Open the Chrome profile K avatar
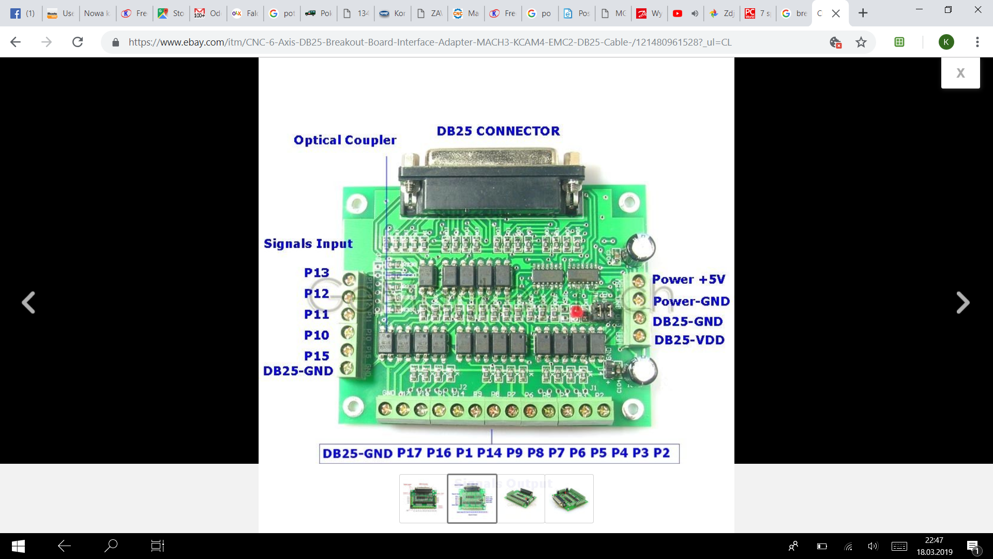 tap(946, 42)
